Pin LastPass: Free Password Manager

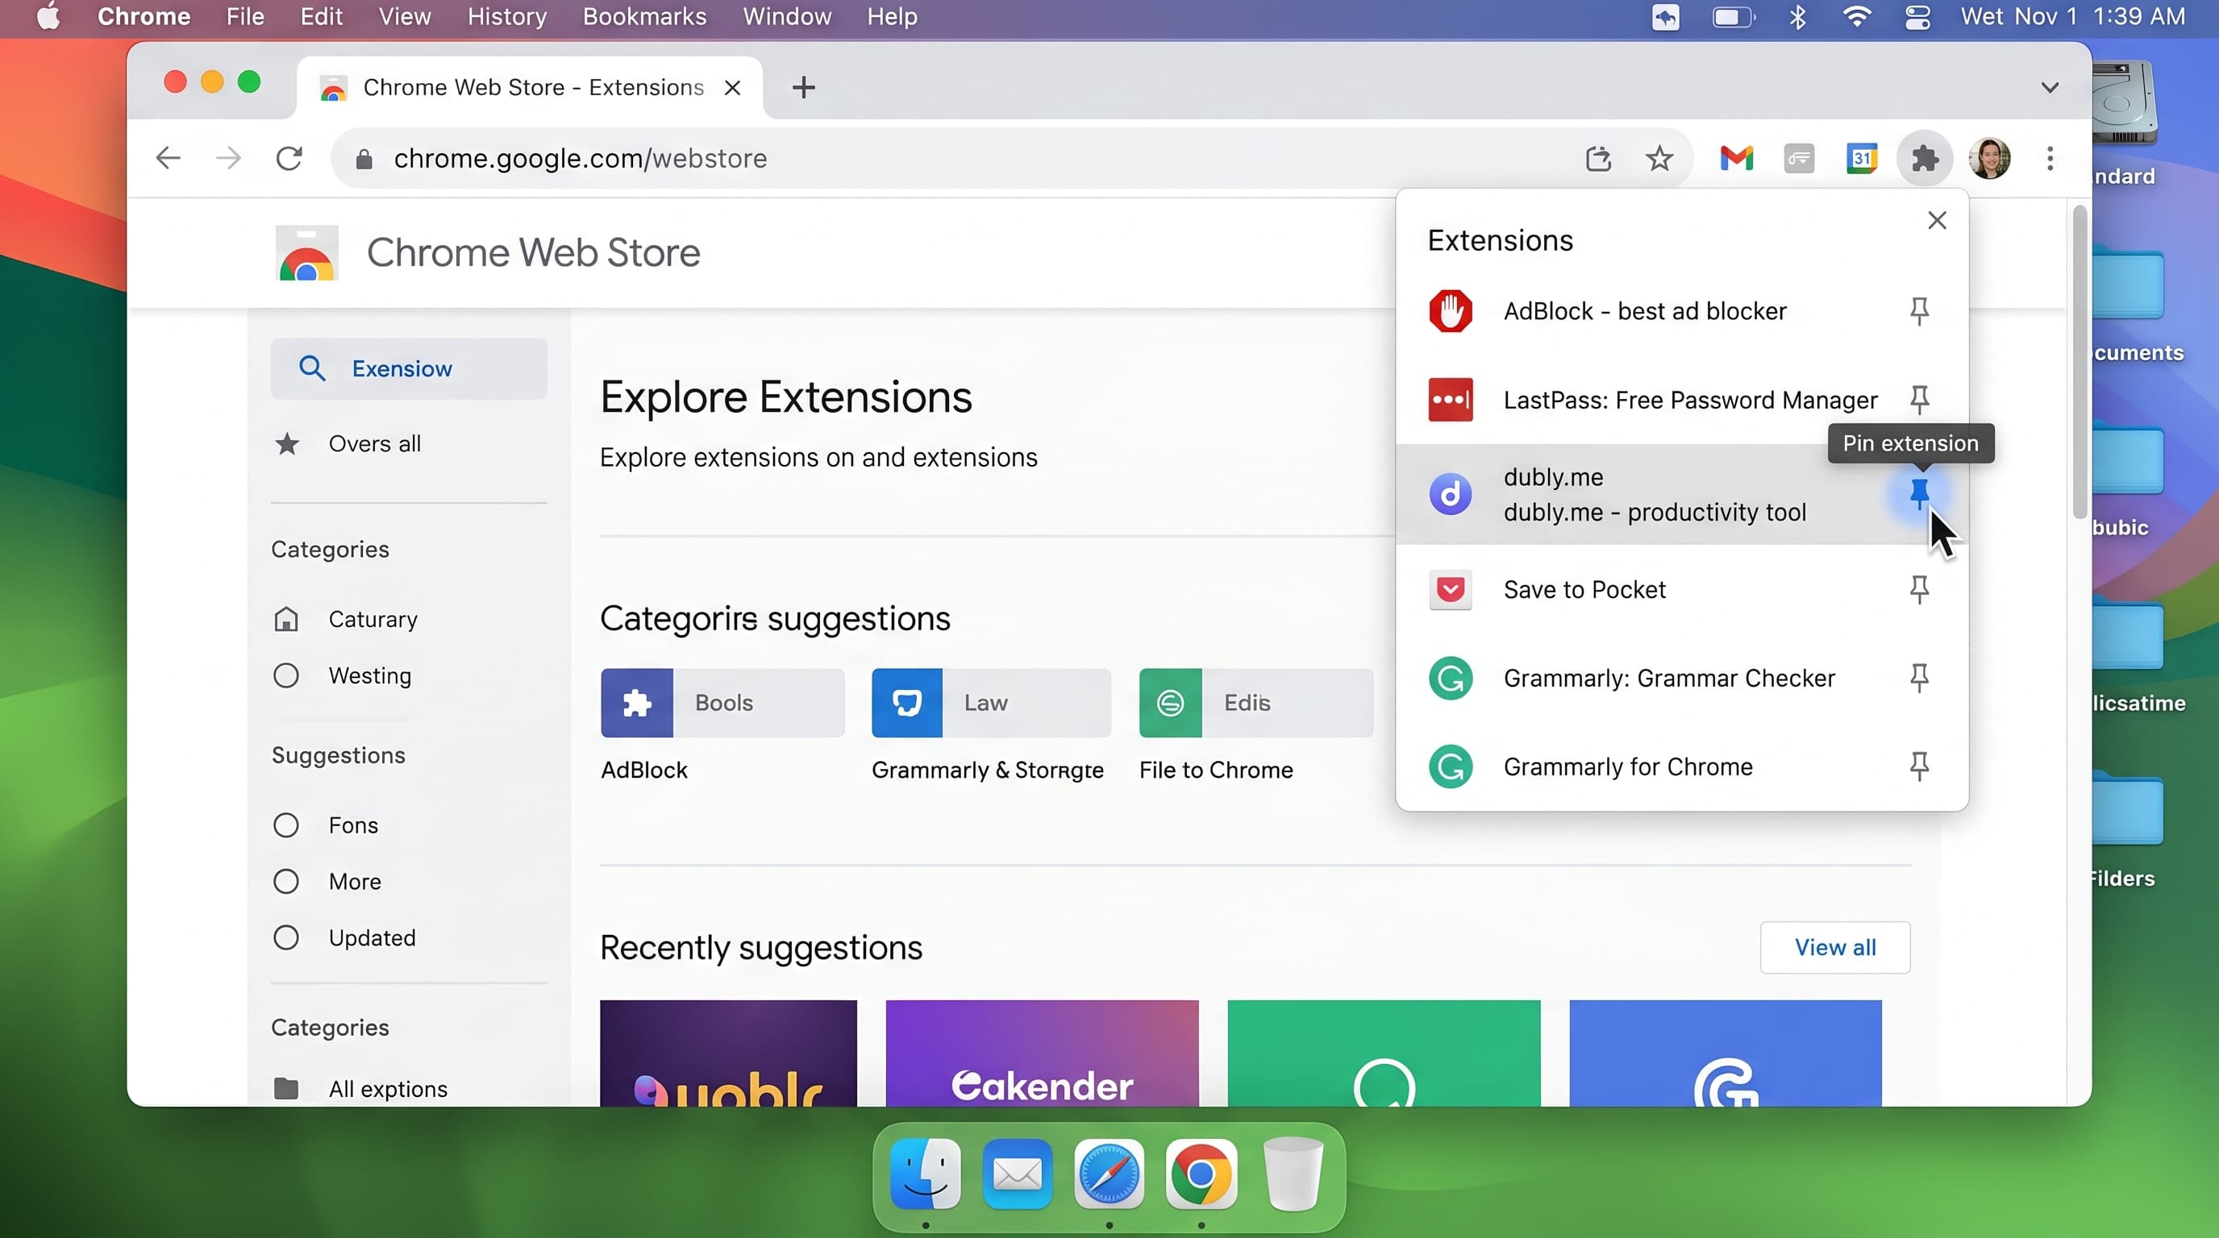(x=1918, y=400)
